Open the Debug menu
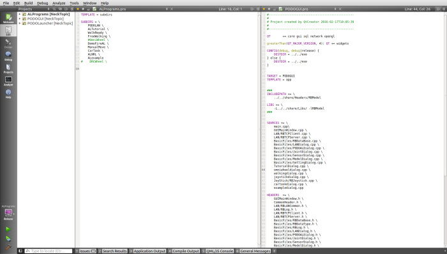 coord(43,3)
